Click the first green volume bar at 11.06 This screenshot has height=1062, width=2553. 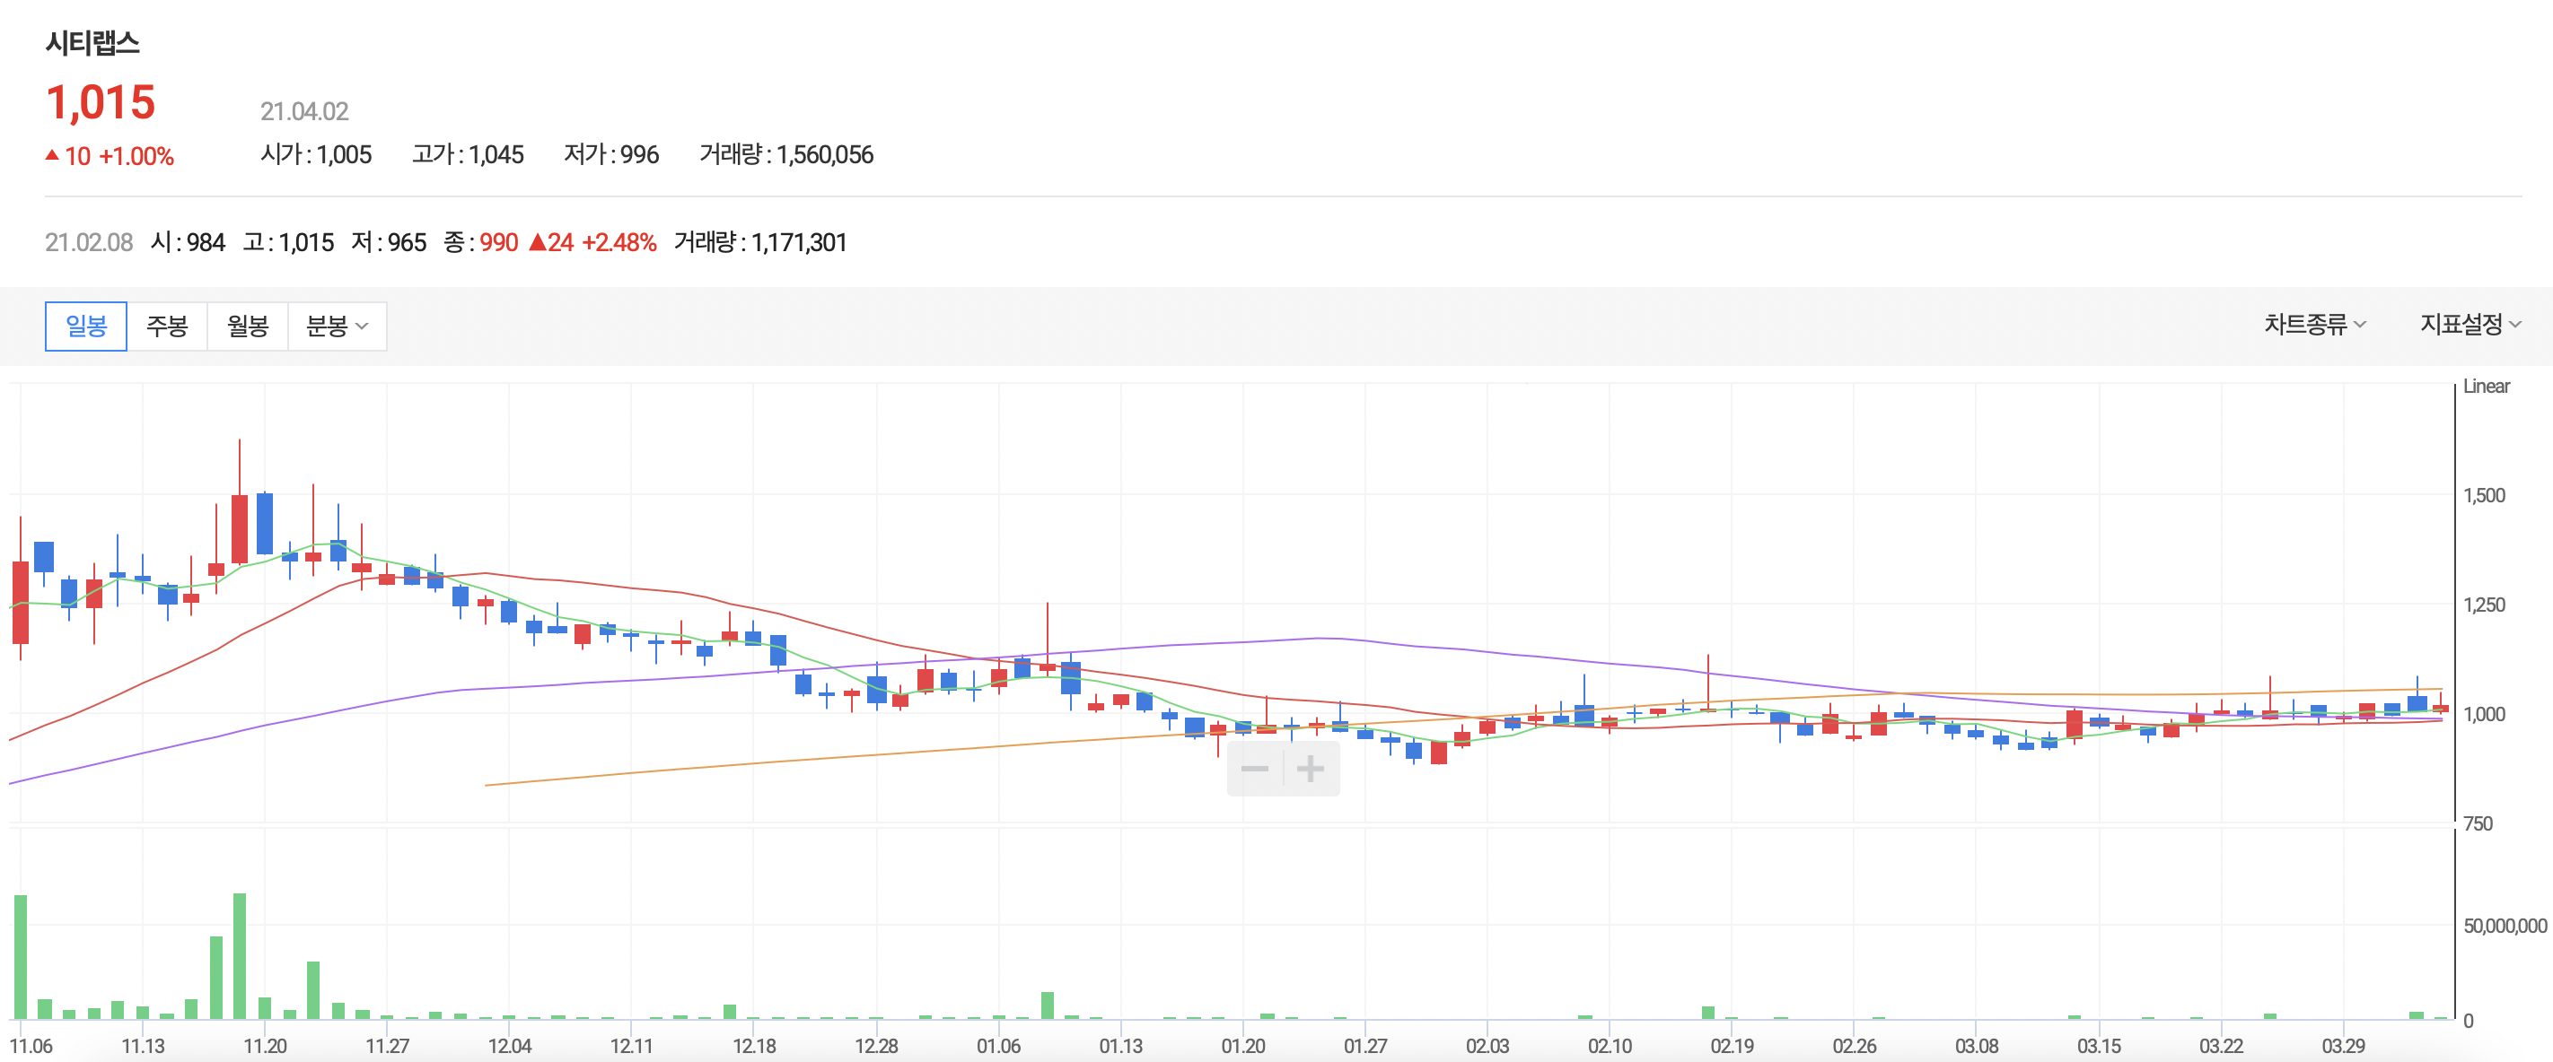pos(21,955)
